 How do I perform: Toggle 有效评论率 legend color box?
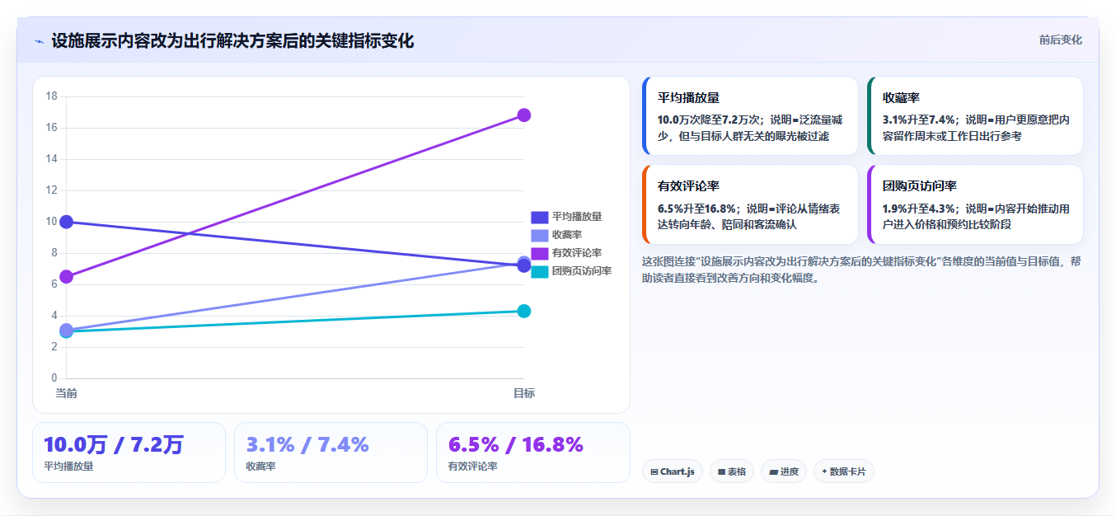pyautogui.click(x=539, y=253)
